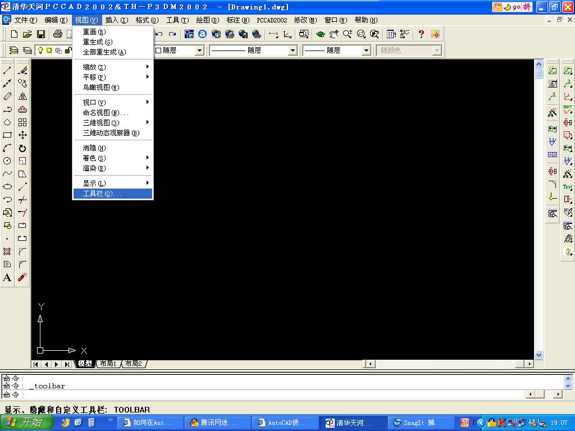Click the Open file icon
Screen dimensions: 575x431
coord(28,34)
